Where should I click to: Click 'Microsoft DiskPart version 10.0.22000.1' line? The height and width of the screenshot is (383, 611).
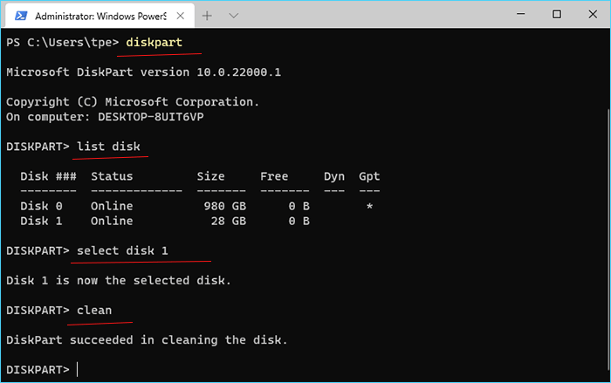tap(143, 72)
